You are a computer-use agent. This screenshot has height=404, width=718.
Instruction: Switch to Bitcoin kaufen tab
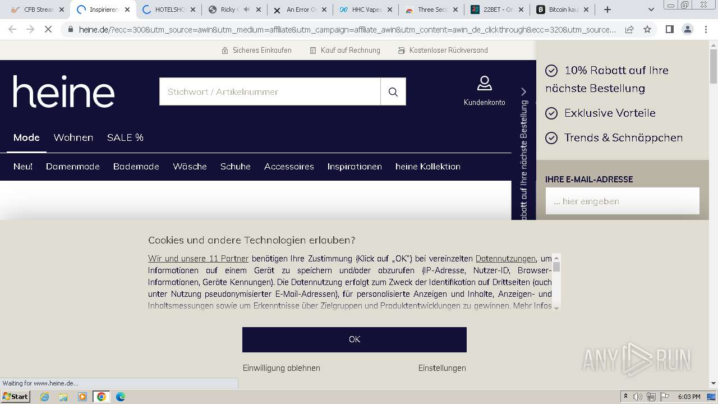[562, 10]
